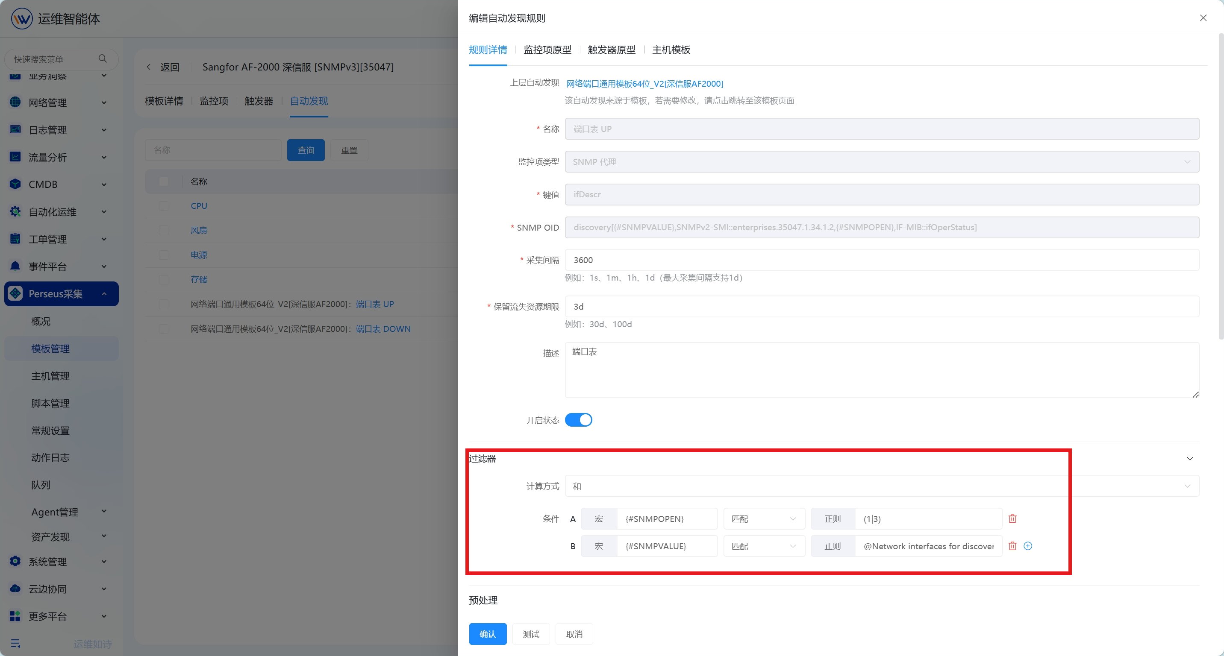Click the 网络管理 globe icon
Viewport: 1224px width, 656px height.
(15, 102)
